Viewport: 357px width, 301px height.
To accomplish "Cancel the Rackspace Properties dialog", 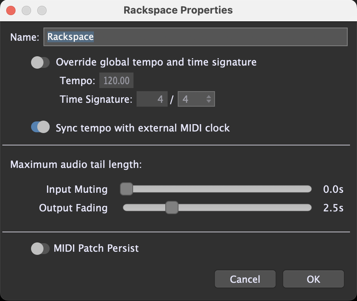I will coord(245,279).
